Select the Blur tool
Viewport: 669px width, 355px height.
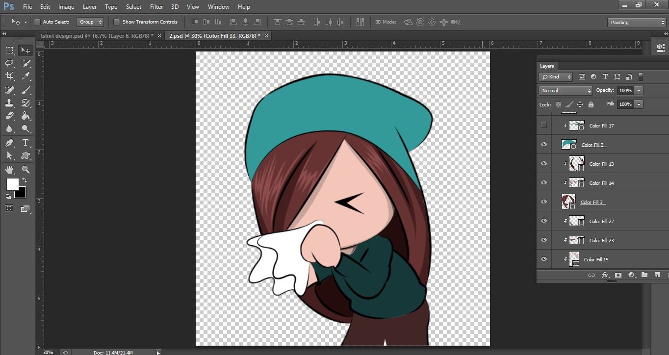coord(9,129)
